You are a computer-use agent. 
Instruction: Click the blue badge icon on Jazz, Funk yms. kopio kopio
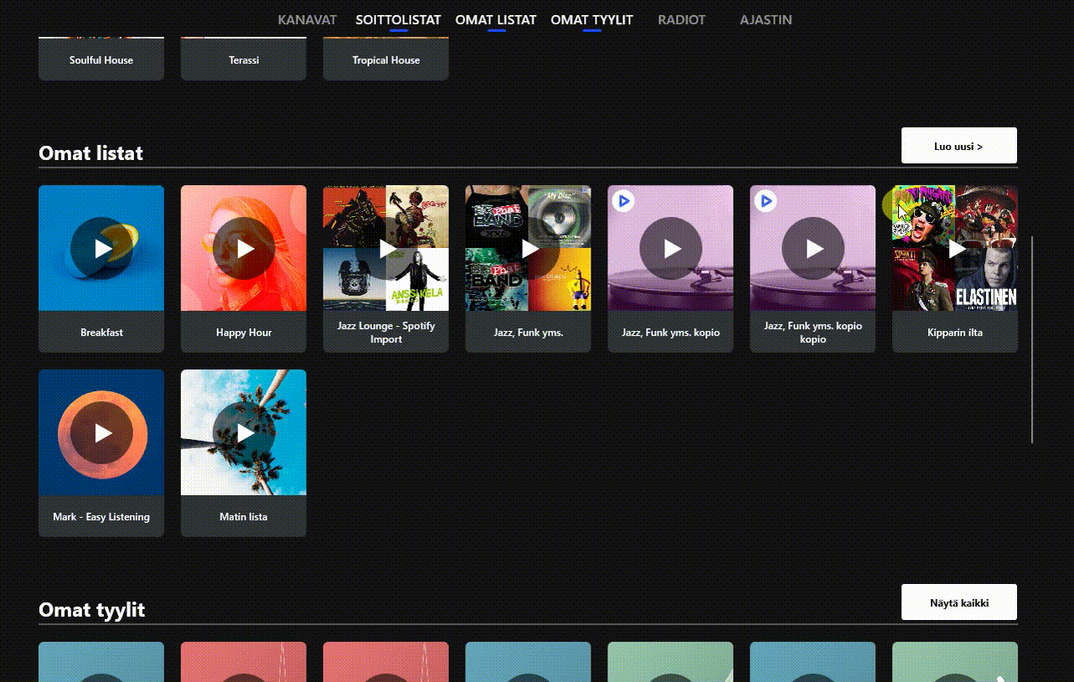coord(766,201)
